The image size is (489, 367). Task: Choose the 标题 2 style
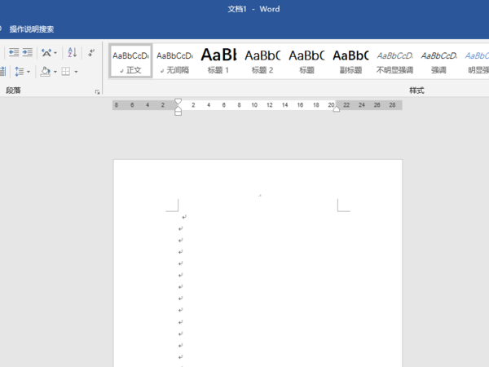[x=262, y=61]
